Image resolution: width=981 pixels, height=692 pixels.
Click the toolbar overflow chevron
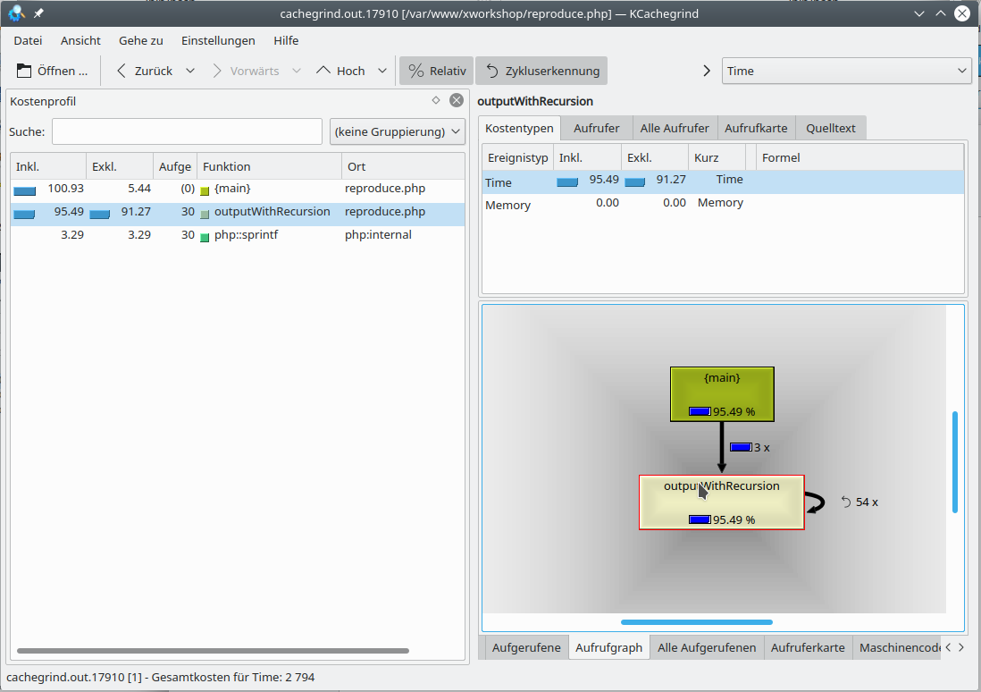click(x=707, y=71)
